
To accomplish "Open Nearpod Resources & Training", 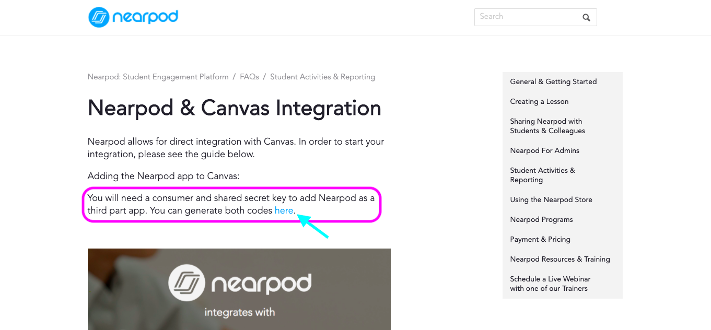I will click(560, 259).
